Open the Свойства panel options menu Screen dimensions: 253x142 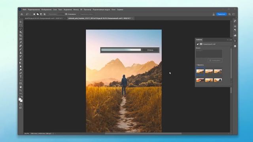click(231, 39)
